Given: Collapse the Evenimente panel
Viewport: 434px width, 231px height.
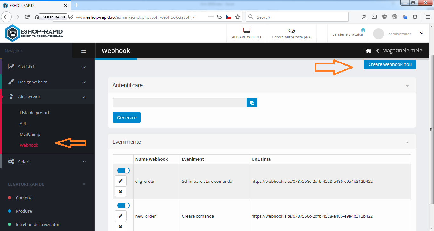Looking at the screenshot, I should click(x=407, y=142).
